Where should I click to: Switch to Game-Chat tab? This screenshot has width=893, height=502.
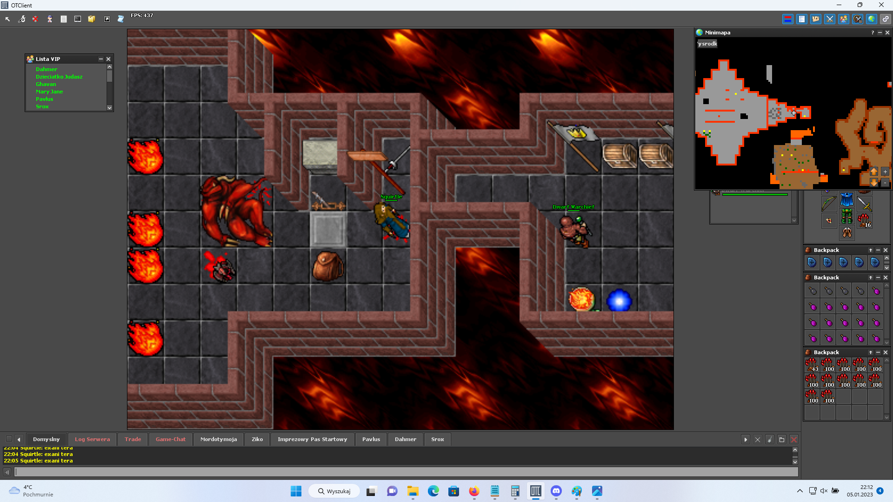(x=171, y=439)
